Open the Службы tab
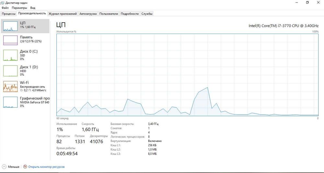The width and height of the screenshot is (324, 173). [147, 14]
